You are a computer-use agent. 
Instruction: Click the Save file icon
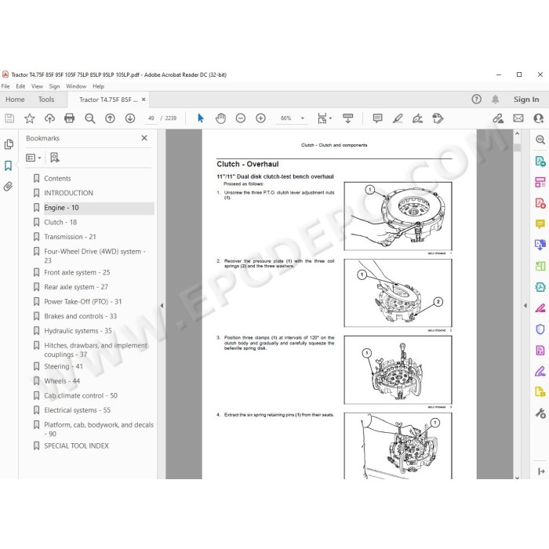[9, 118]
